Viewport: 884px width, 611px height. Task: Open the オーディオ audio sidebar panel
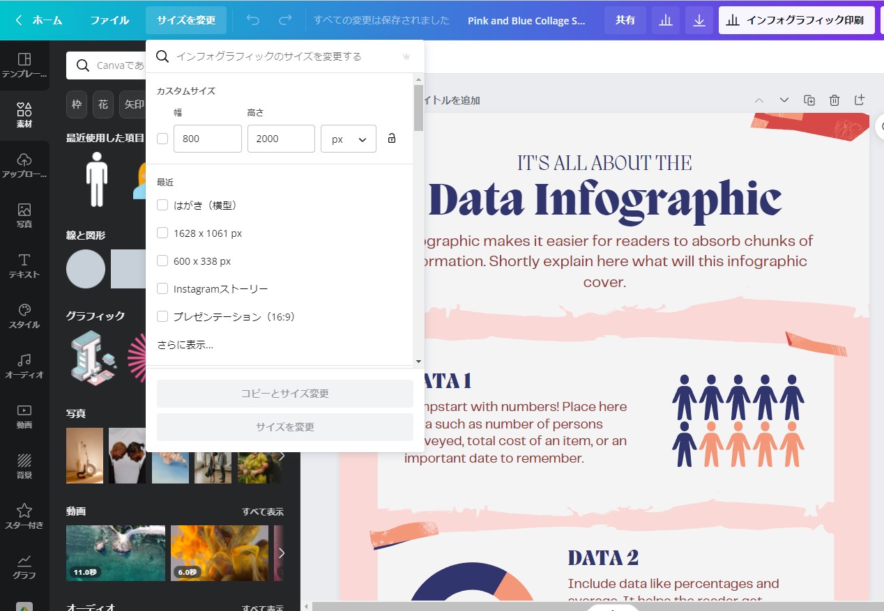coord(24,366)
